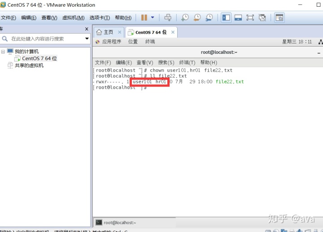Open the 查看(V) menu in VMware

(49, 17)
